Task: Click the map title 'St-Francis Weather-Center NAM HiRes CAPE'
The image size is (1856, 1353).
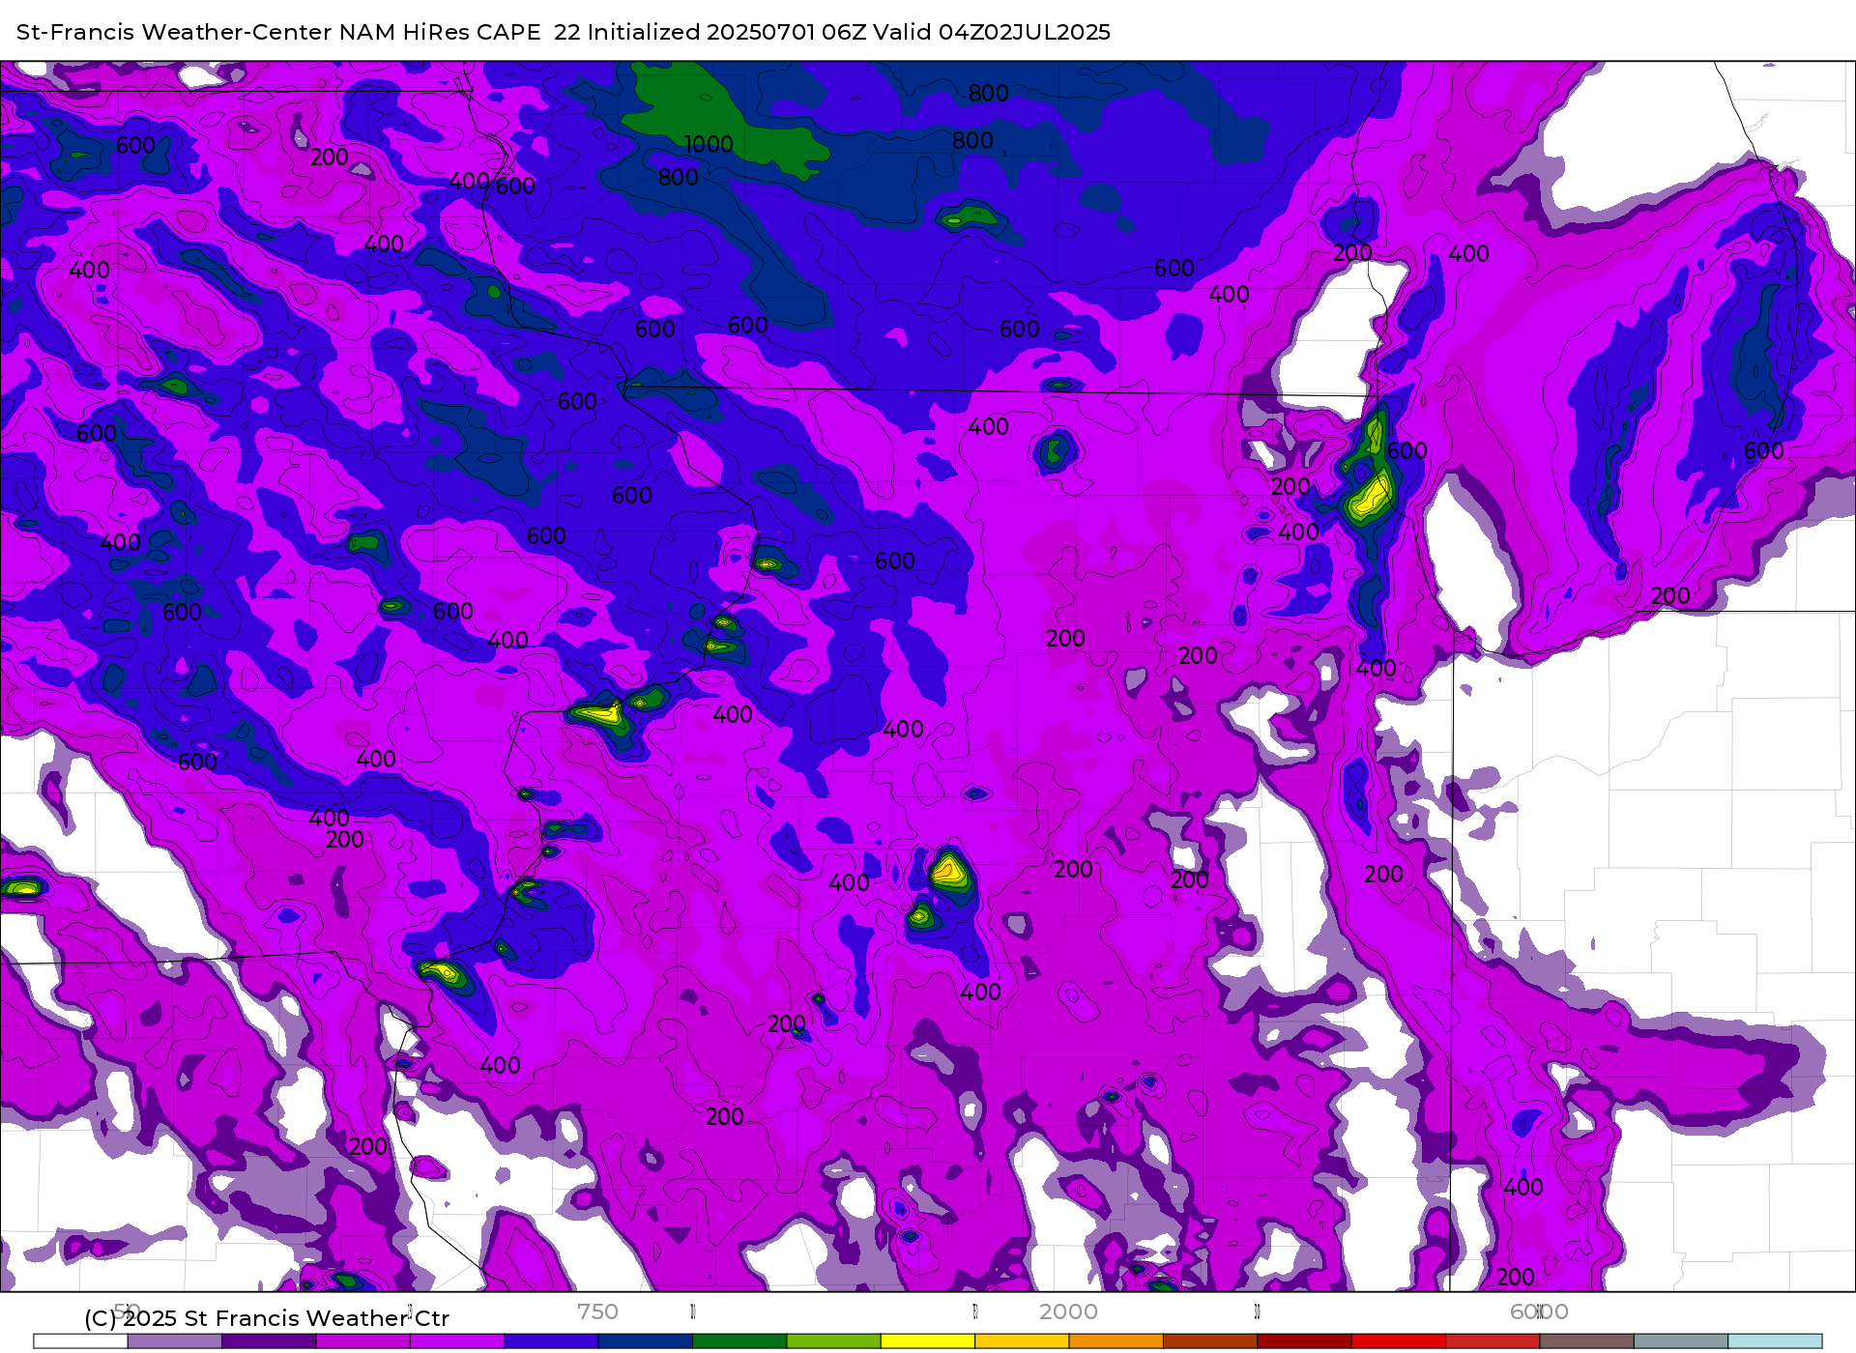Action: (278, 32)
